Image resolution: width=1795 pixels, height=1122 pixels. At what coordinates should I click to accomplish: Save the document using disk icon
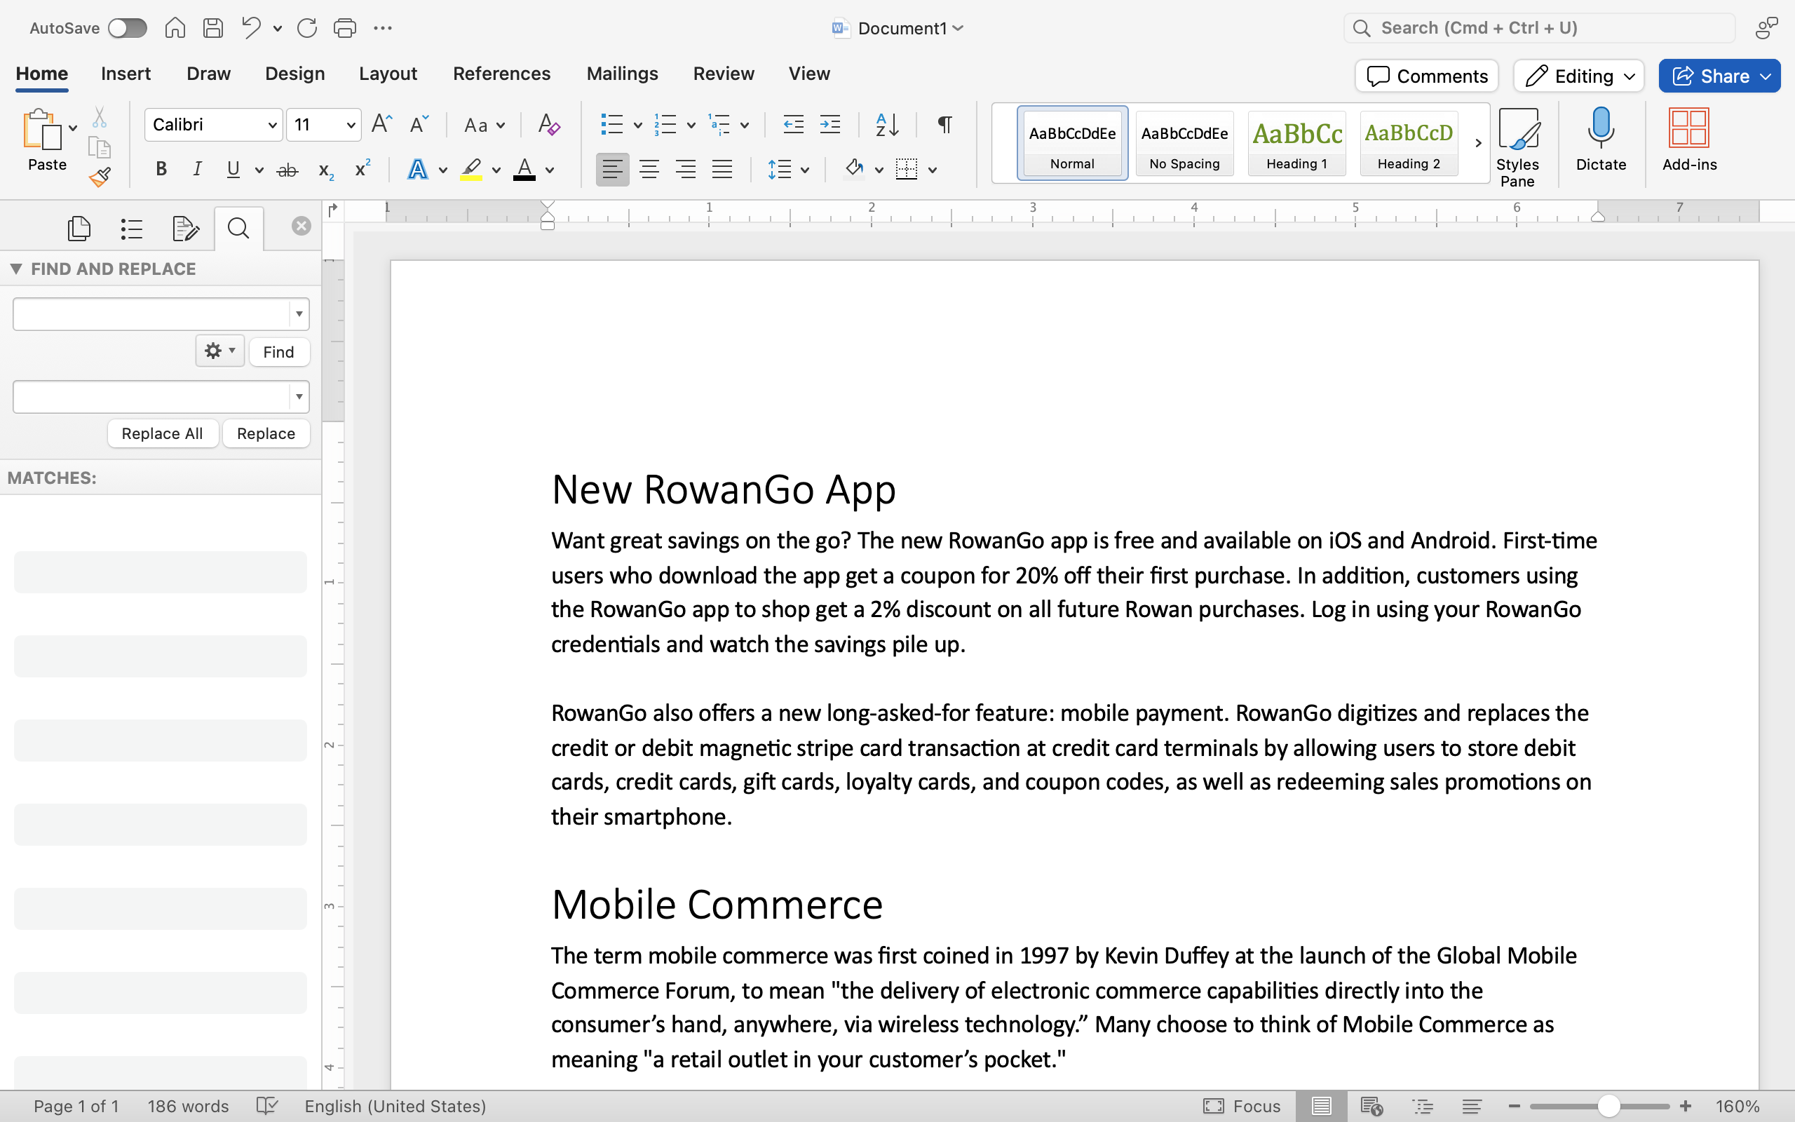point(214,28)
